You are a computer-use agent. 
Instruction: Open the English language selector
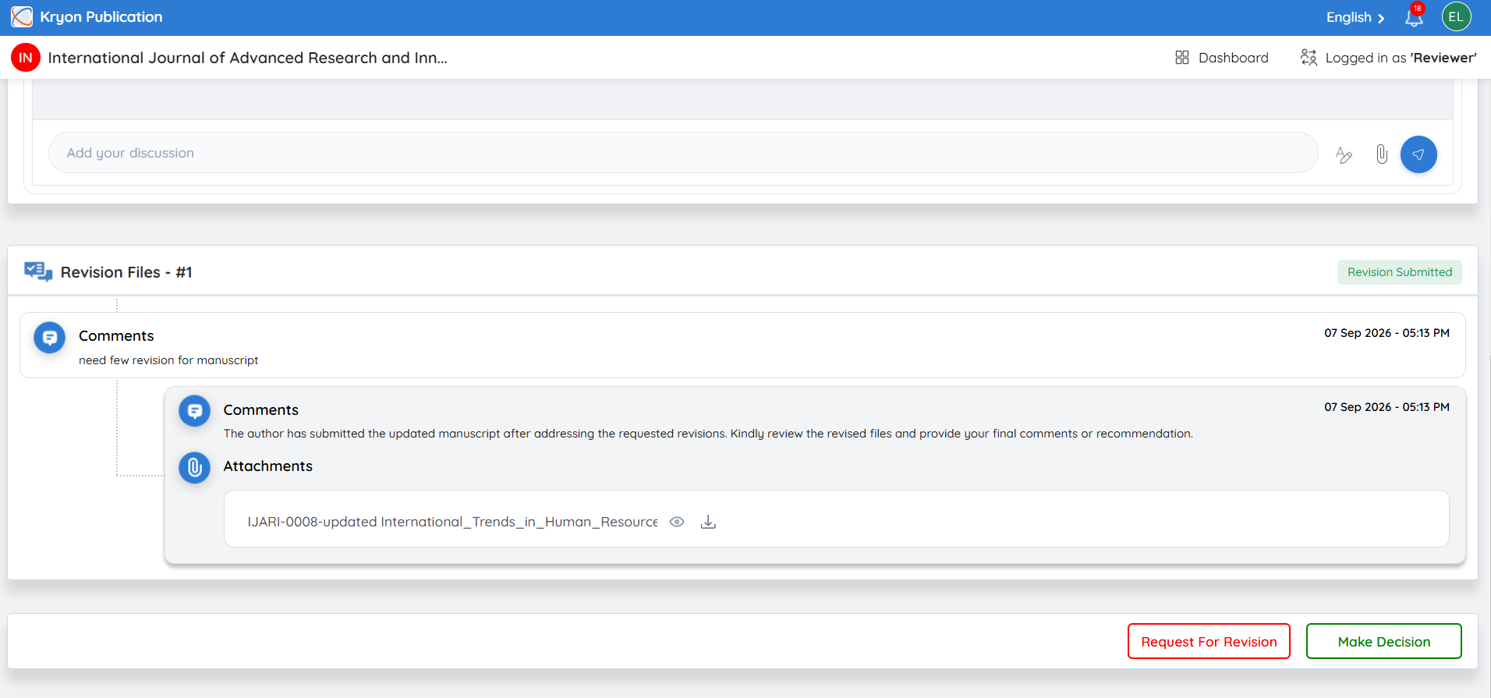click(x=1355, y=17)
